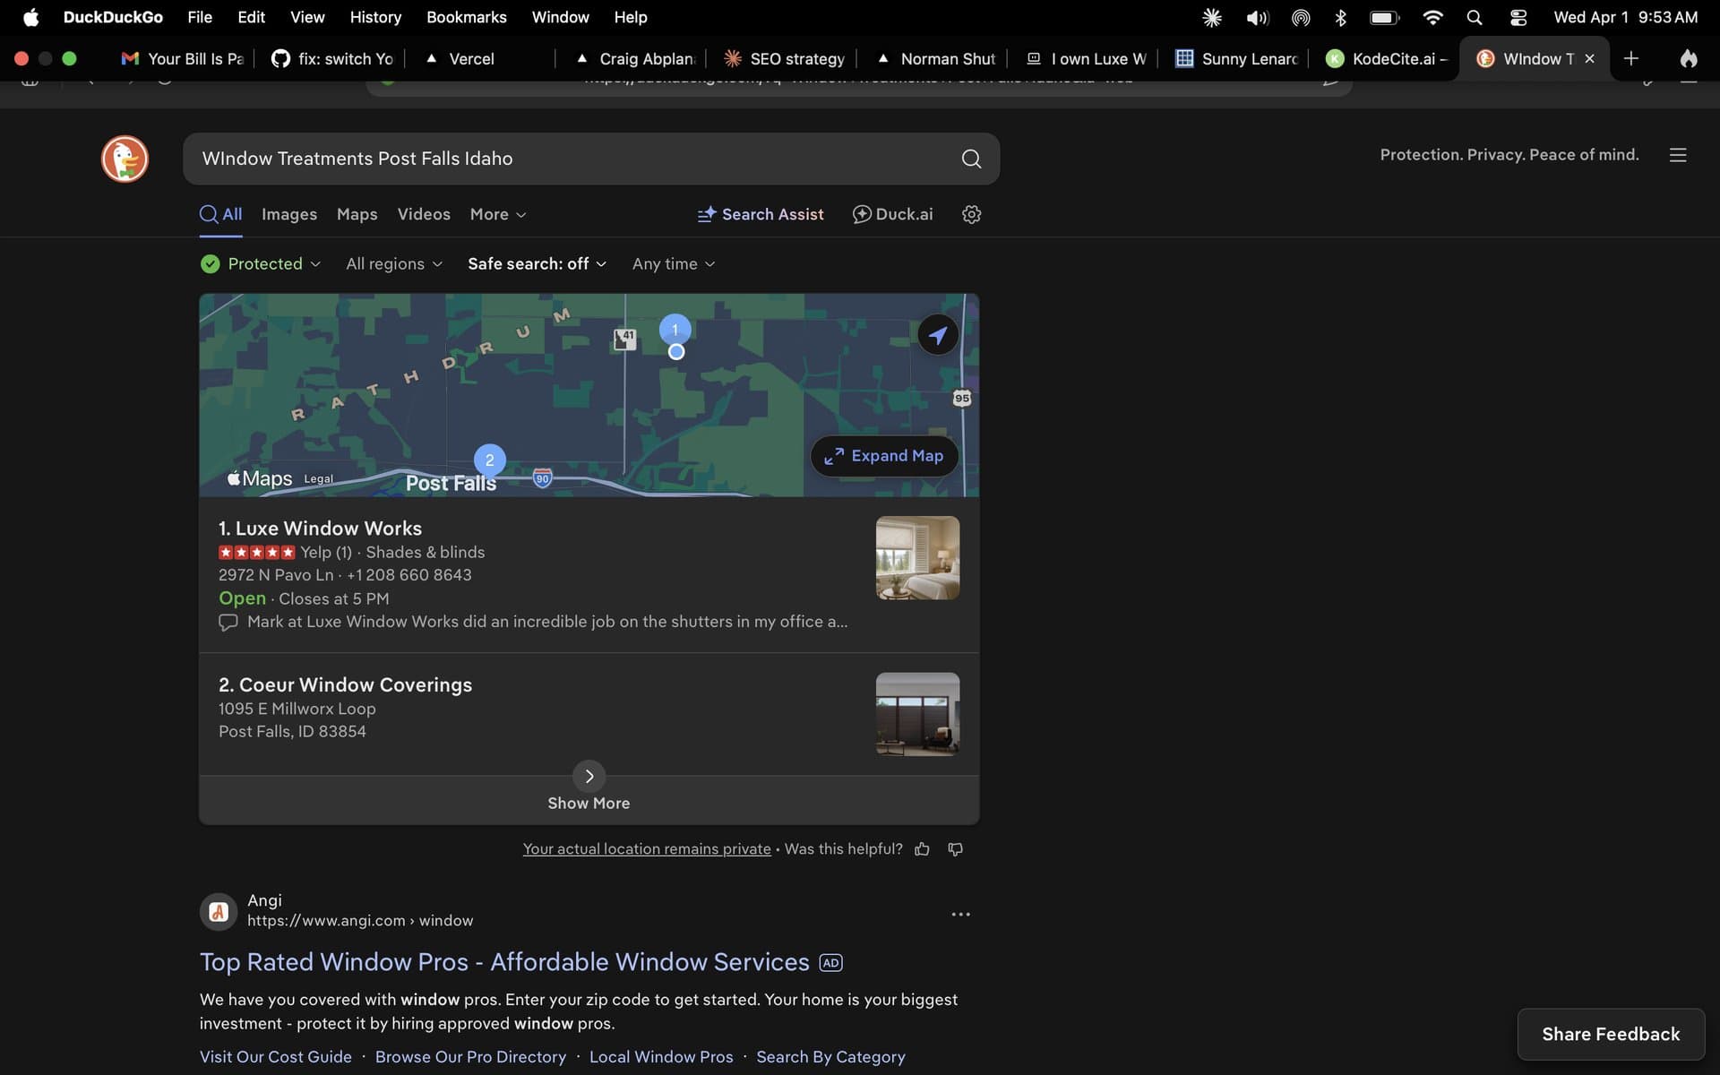Open the three-dot menu on the Angi result

[959, 914]
